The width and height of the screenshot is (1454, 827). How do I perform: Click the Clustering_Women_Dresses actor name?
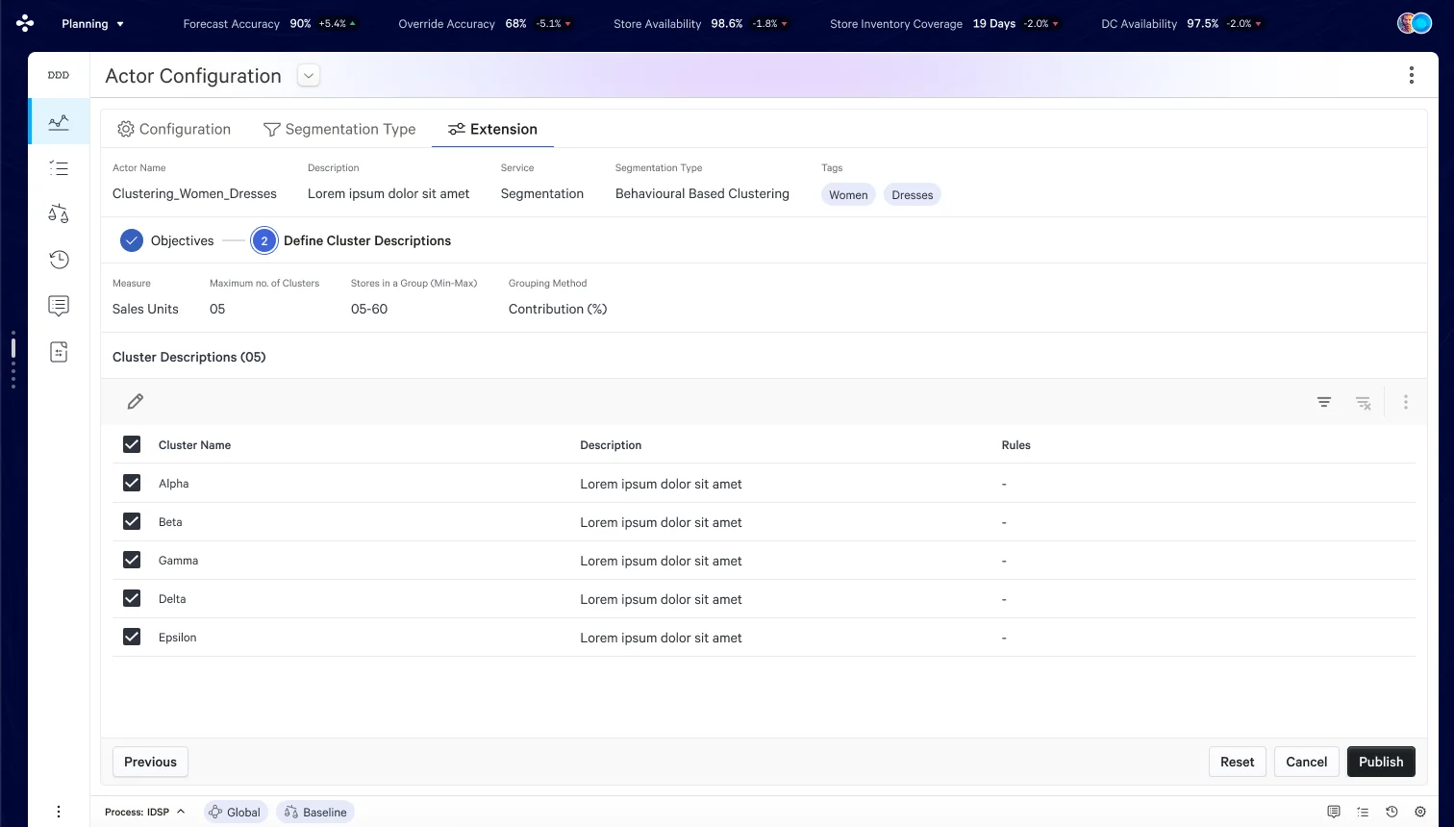(194, 193)
